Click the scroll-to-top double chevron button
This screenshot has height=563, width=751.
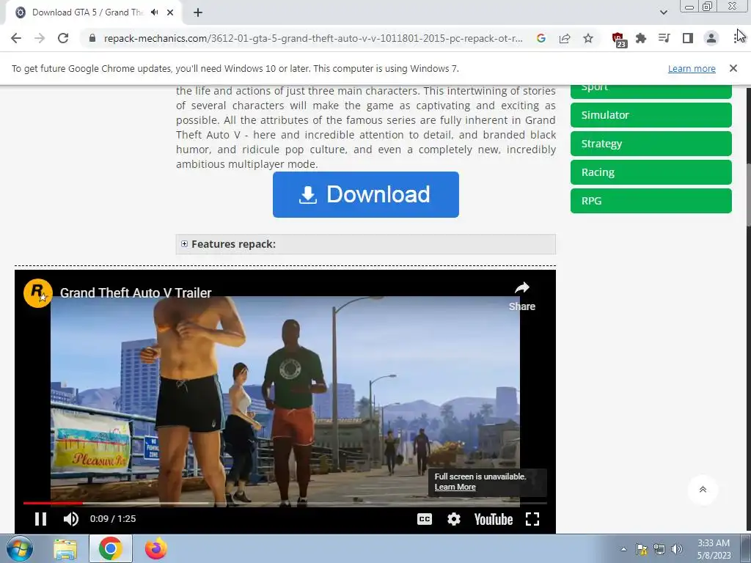coord(703,489)
